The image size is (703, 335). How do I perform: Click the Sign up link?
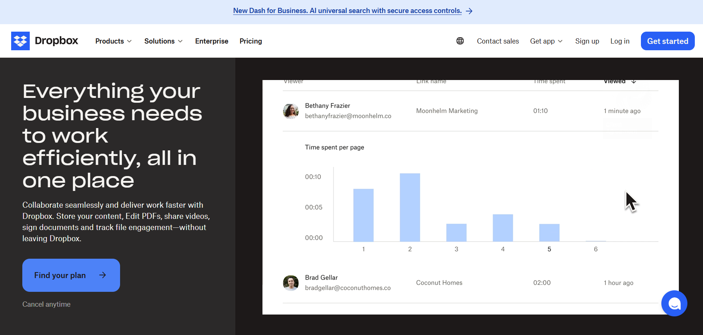pos(587,41)
